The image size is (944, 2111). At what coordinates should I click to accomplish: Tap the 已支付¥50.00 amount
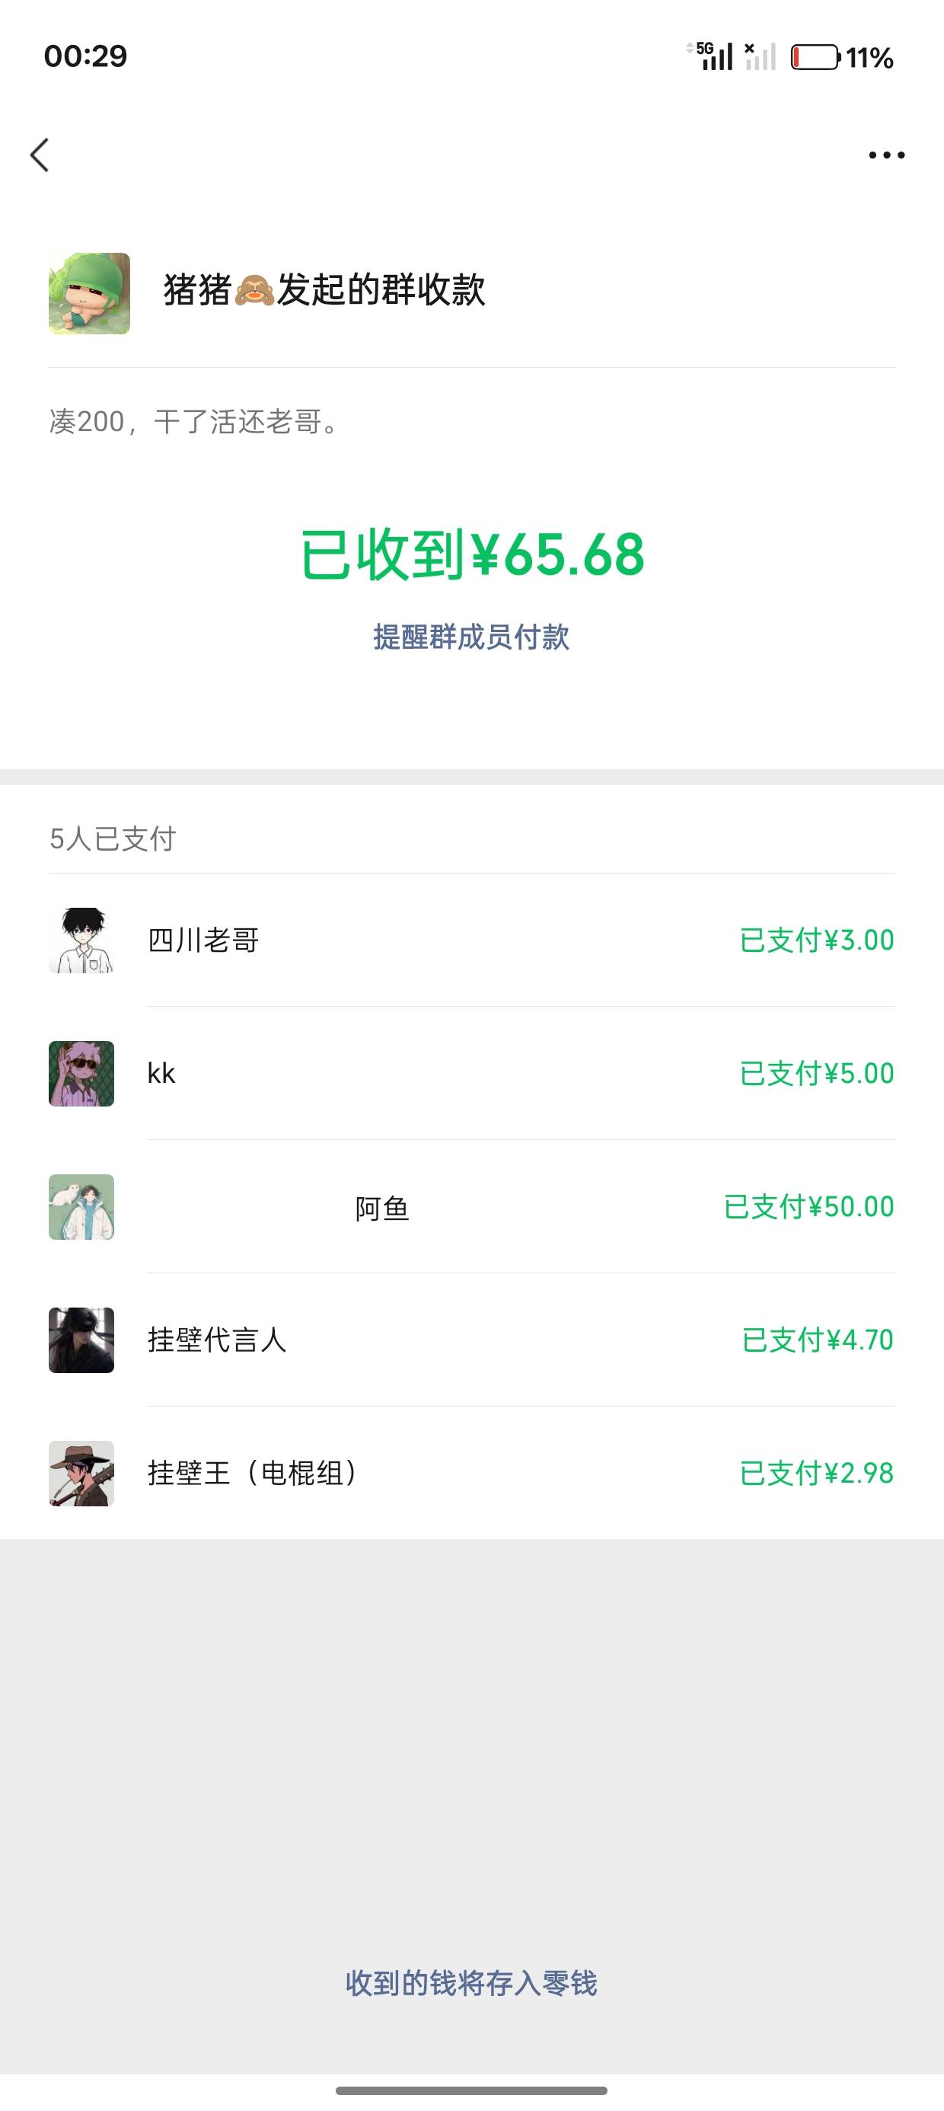808,1207
